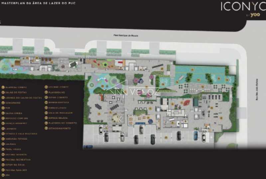Click the Sauna Seca legend label

pos(14,113)
